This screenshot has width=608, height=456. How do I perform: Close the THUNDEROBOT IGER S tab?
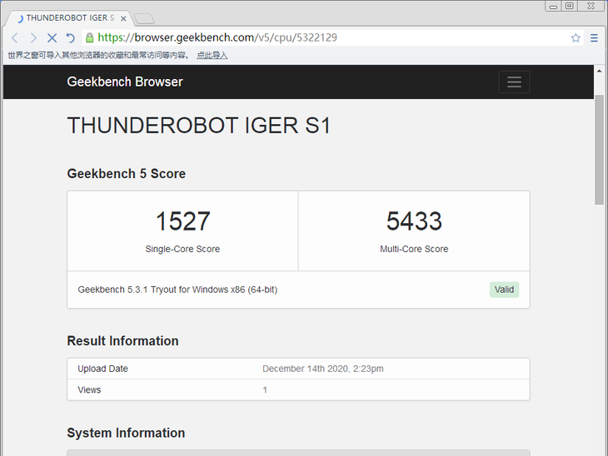123,17
